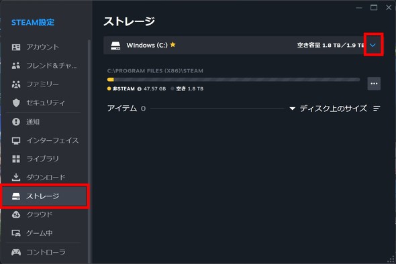Click the drive icon next to Windows (C:)
This screenshot has height=264, width=396.
[x=115, y=46]
